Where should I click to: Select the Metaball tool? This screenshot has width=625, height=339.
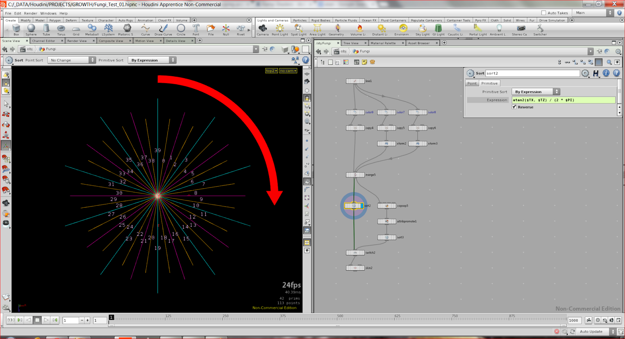click(x=92, y=30)
